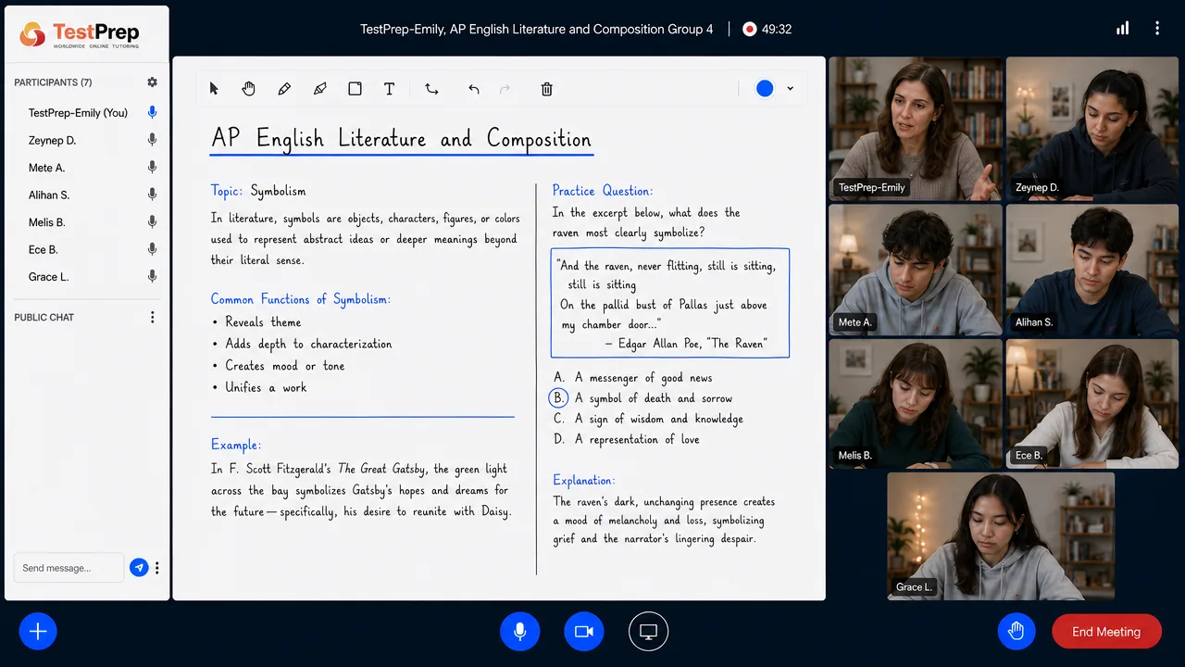Undo the last whiteboard action
Image resolution: width=1185 pixels, height=667 pixels.
474,89
